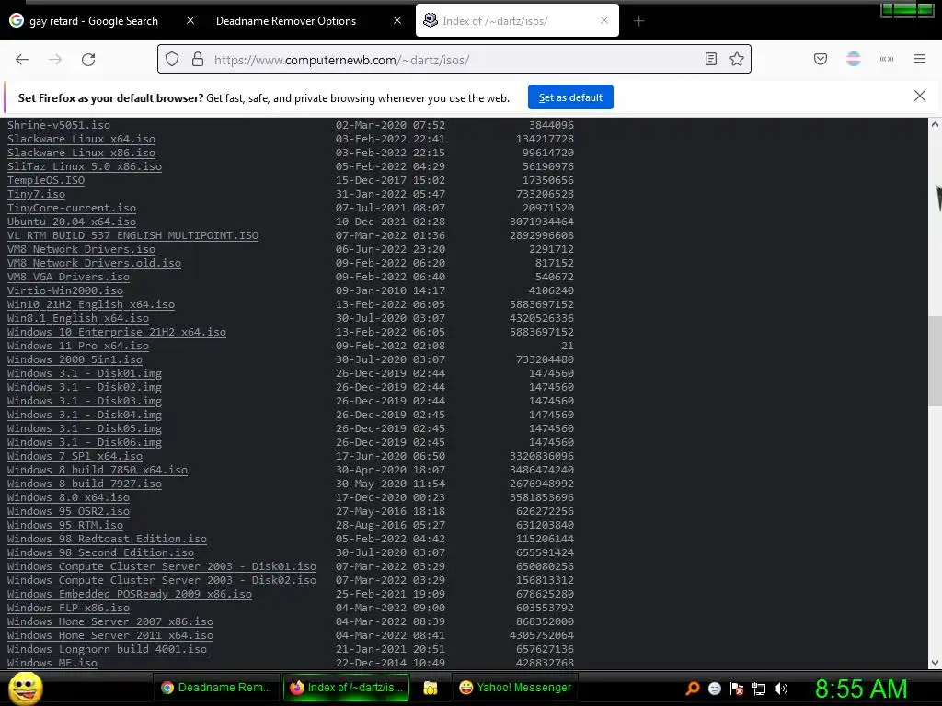Open Windows_3.1_-_Disk01.img link
This screenshot has width=942, height=706.
(84, 373)
